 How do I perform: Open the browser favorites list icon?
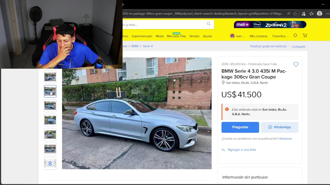[311, 14]
